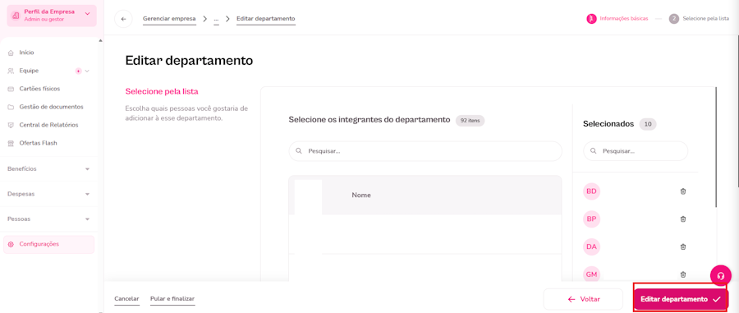
Task: Click the Cartões físicos card icon
Action: pos(11,89)
